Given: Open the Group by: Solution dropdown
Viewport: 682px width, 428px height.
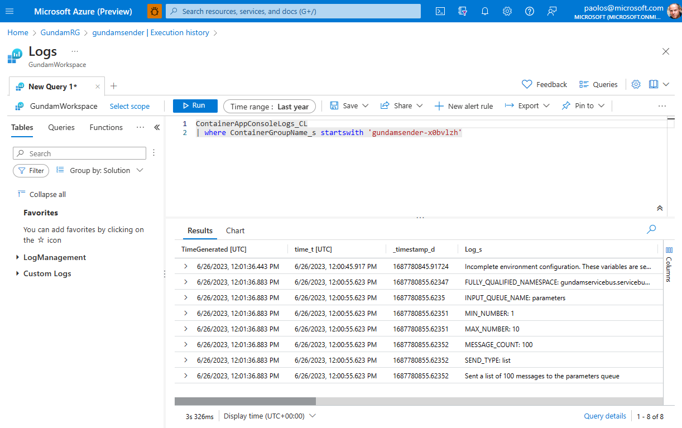Looking at the screenshot, I should (x=100, y=170).
